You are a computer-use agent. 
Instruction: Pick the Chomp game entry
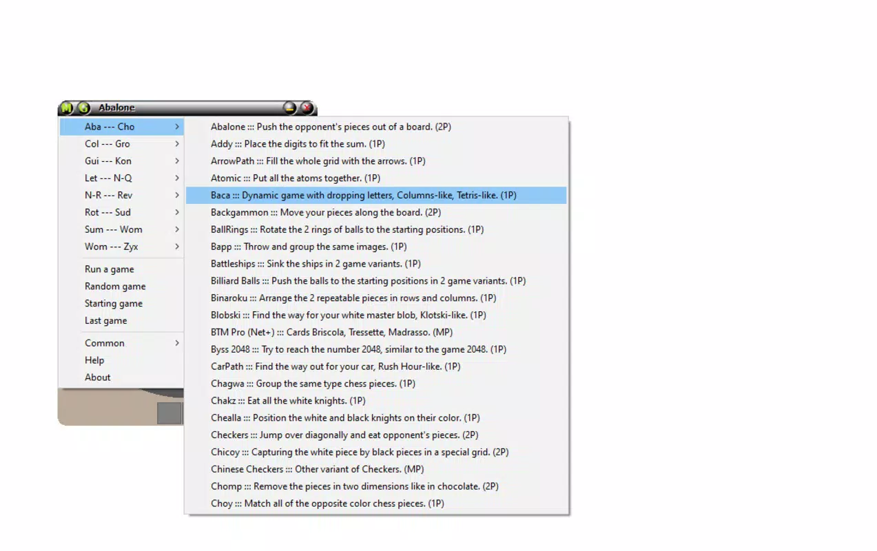[376, 486]
